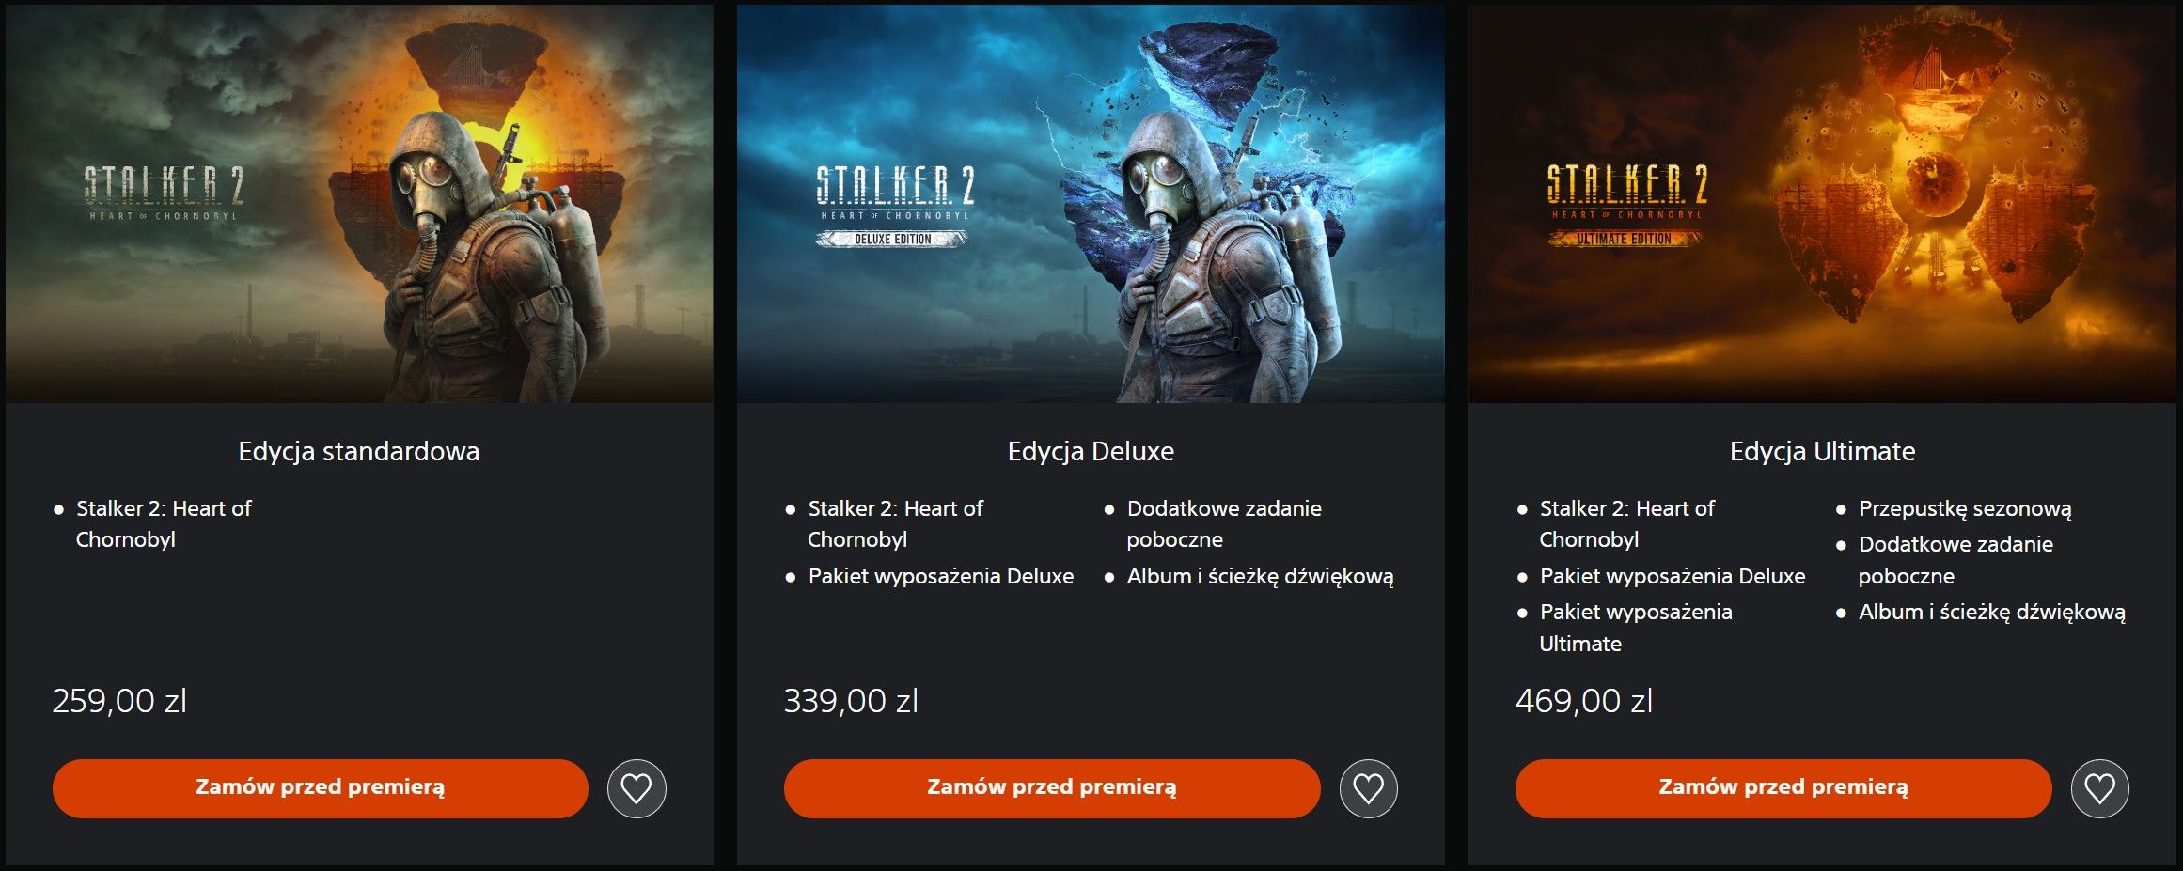The width and height of the screenshot is (2183, 871).
Task: Click the 339,00 zl price label
Action: pyautogui.click(x=851, y=701)
